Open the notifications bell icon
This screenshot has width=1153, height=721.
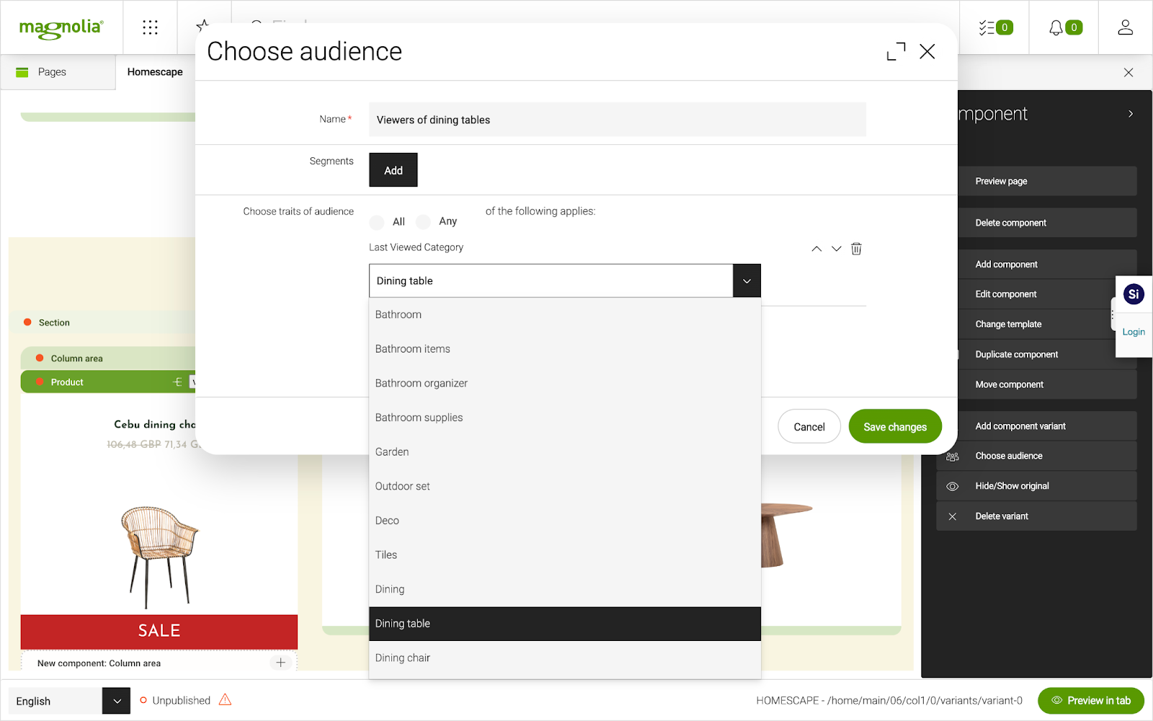click(x=1056, y=27)
